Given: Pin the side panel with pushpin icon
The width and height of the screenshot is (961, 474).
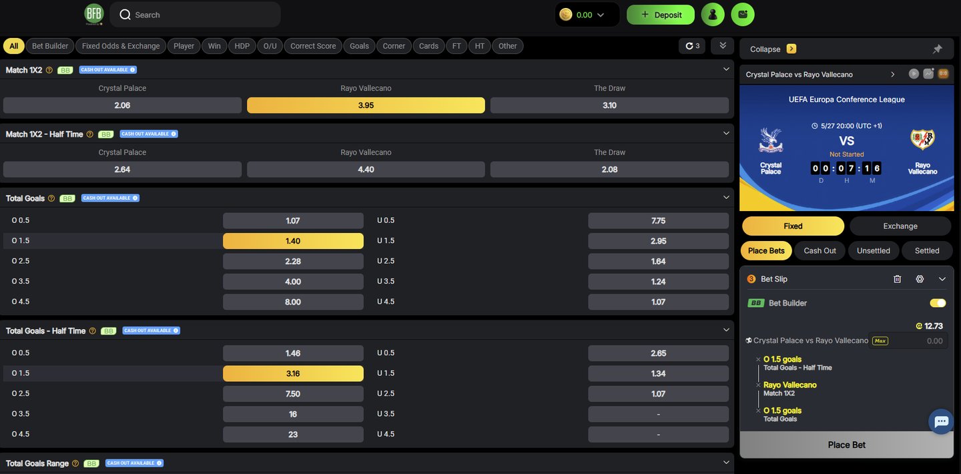Looking at the screenshot, I should (938, 49).
